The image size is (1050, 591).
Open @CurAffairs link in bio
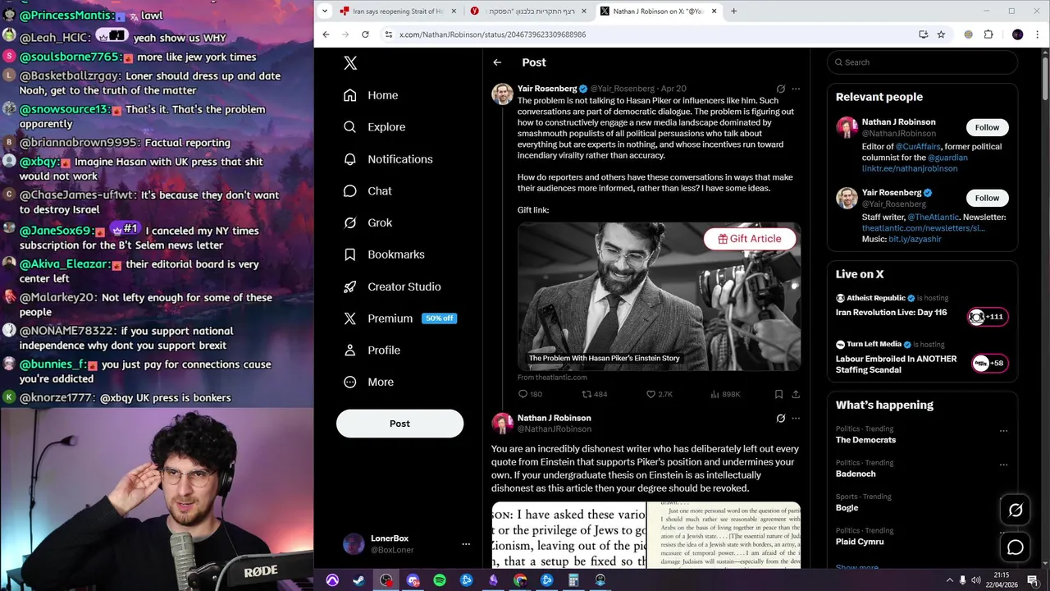point(917,147)
